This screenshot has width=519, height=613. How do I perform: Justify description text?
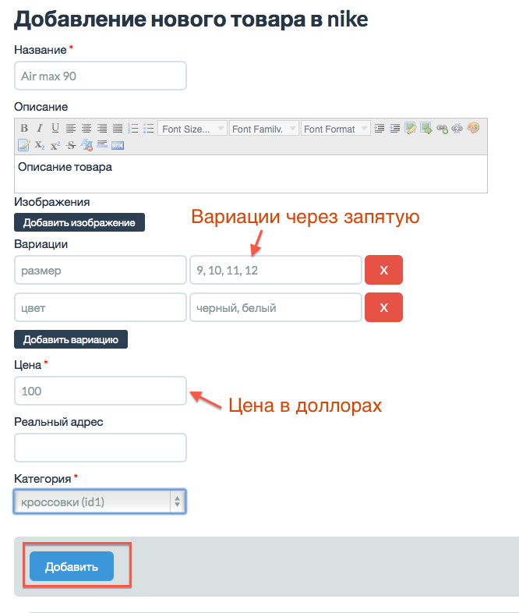[x=118, y=128]
